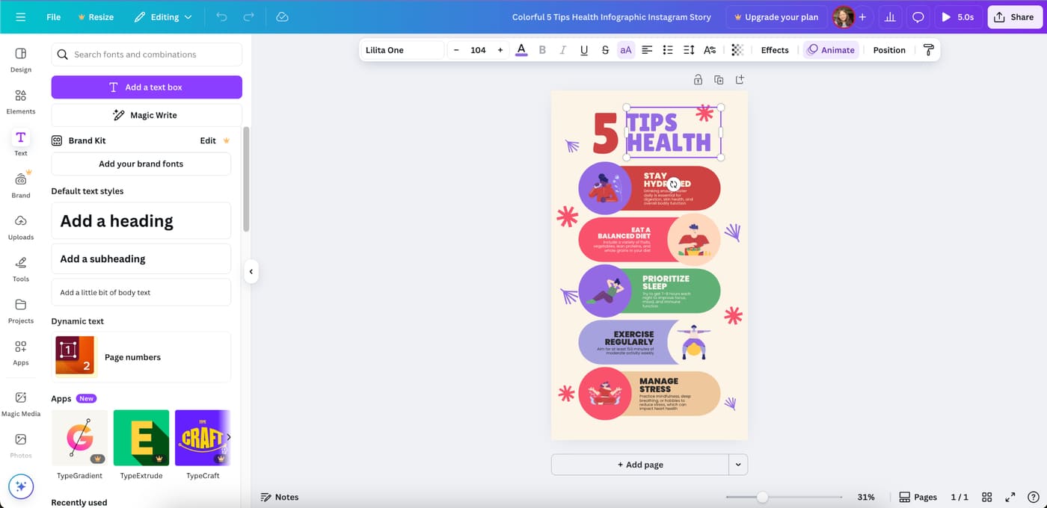This screenshot has width=1047, height=508.
Task: Apply bold formatting to the text
Action: point(542,49)
